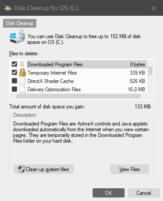Click the shield icon on Clean up system files

[22, 169]
